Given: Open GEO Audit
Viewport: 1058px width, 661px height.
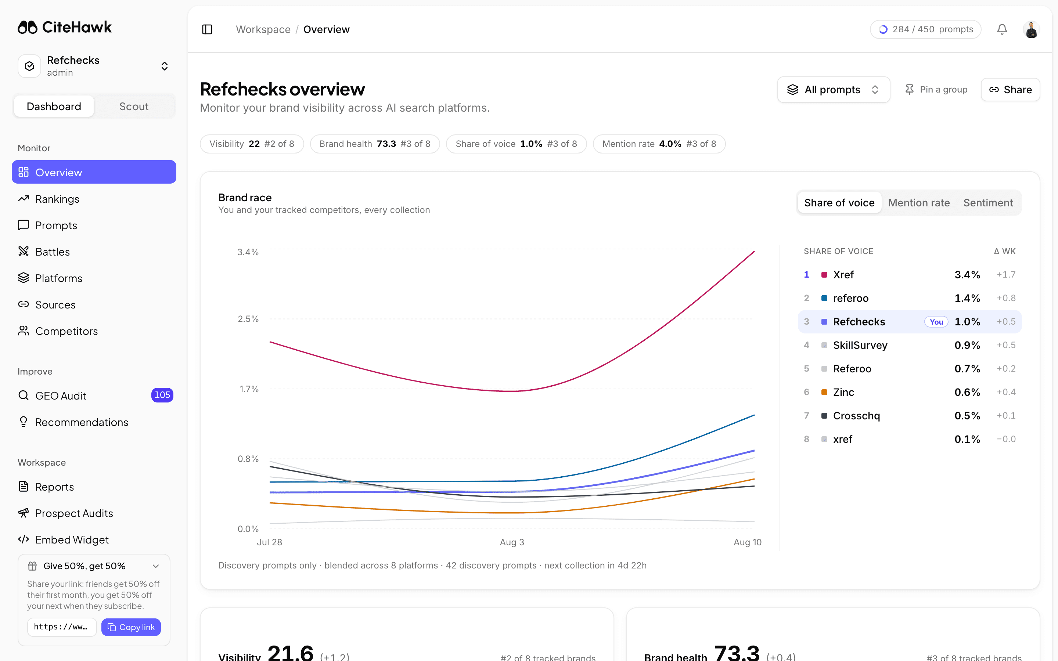Looking at the screenshot, I should pyautogui.click(x=94, y=395).
